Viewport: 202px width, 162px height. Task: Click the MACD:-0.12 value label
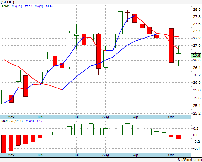pyautogui.click(x=34, y=121)
